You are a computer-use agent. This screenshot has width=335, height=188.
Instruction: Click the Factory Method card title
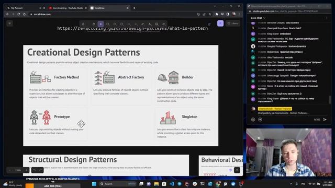66,77
